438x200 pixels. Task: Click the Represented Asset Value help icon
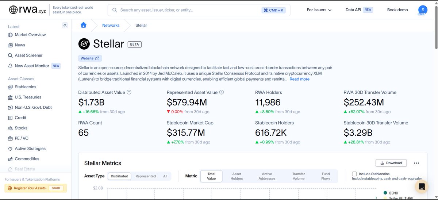pos(222,92)
